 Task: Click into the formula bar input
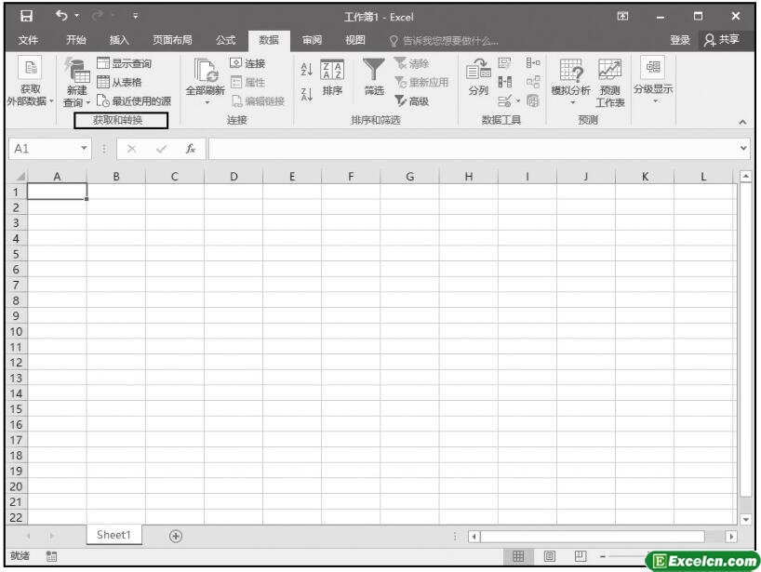474,149
